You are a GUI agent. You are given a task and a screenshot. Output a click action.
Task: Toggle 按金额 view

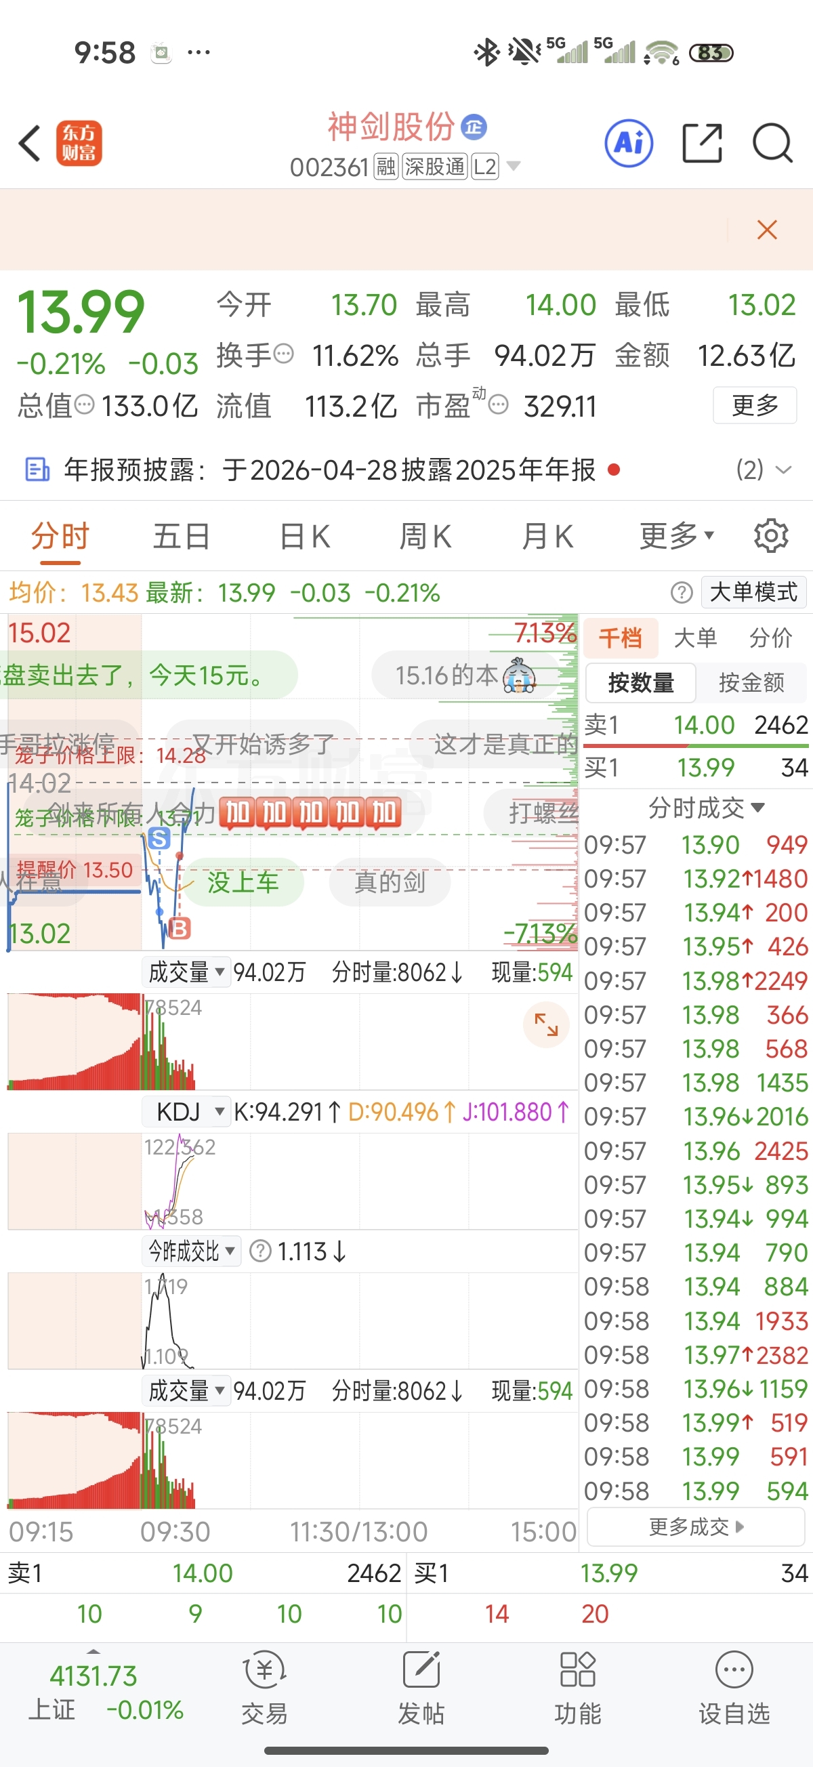click(x=751, y=682)
